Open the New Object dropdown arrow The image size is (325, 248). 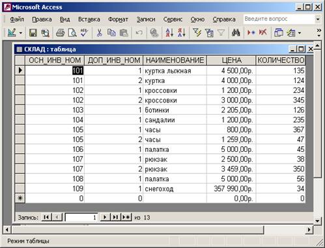300,33
